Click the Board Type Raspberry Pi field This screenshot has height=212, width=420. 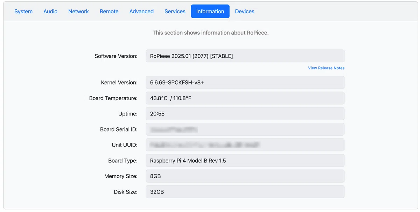(245, 161)
